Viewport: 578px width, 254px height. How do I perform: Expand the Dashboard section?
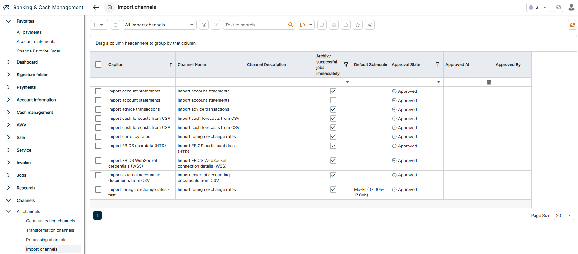[9, 62]
